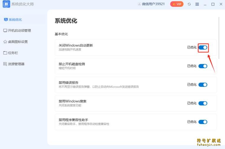This screenshot has height=149, width=225.
Task: Click the VIP badge button
Action: click(x=177, y=4)
